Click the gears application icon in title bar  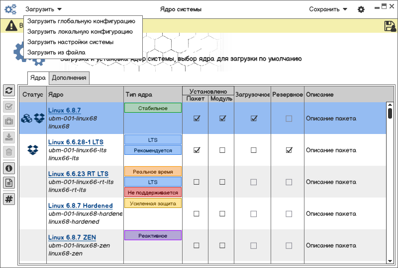point(10,9)
